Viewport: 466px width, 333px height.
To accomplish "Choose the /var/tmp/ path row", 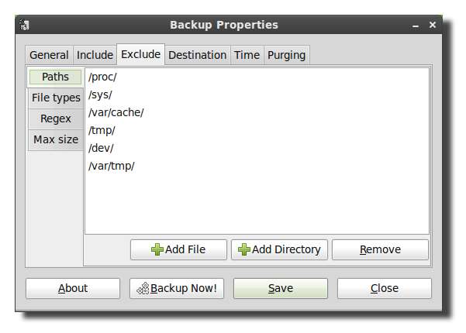I will pyautogui.click(x=112, y=166).
